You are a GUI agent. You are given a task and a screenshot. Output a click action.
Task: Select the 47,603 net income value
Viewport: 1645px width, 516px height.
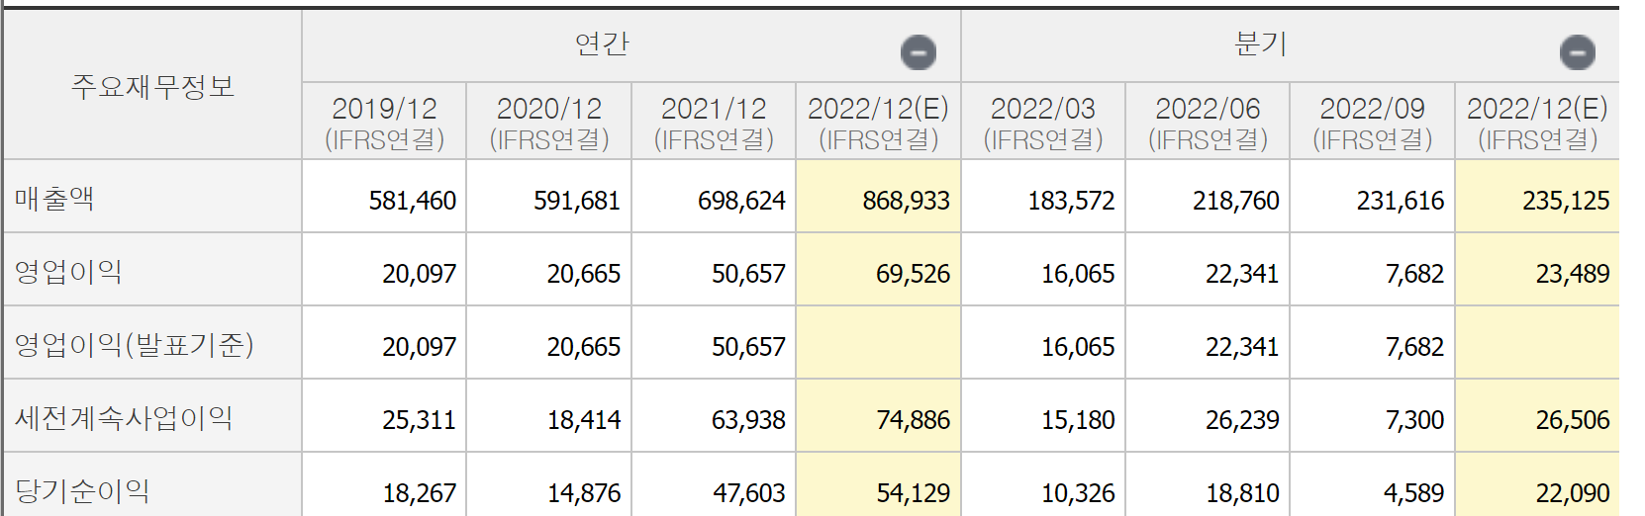pyautogui.click(x=748, y=493)
